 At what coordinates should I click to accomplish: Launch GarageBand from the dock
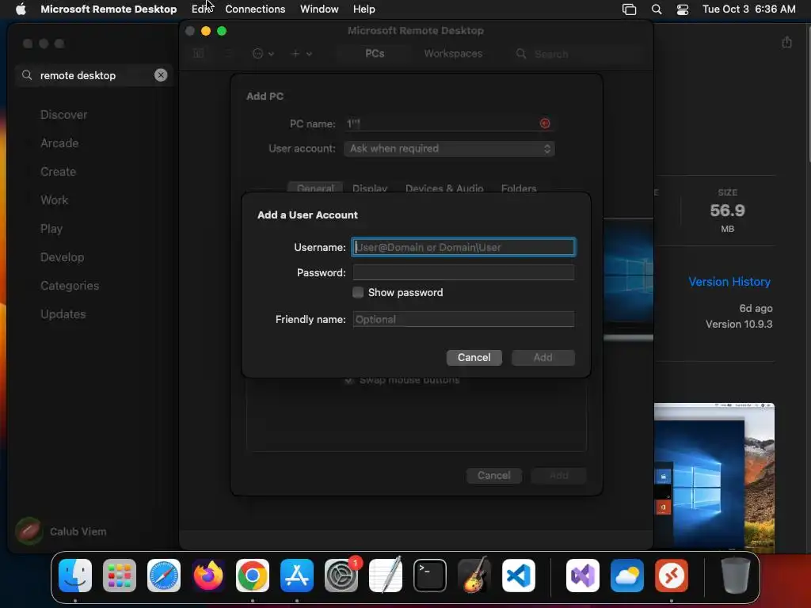pyautogui.click(x=474, y=576)
